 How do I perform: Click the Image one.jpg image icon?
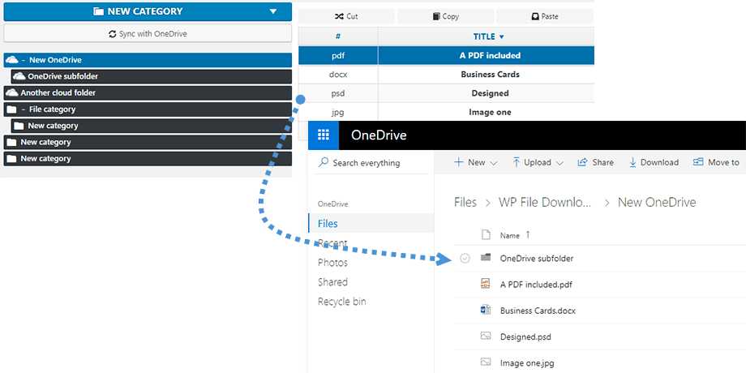(485, 362)
